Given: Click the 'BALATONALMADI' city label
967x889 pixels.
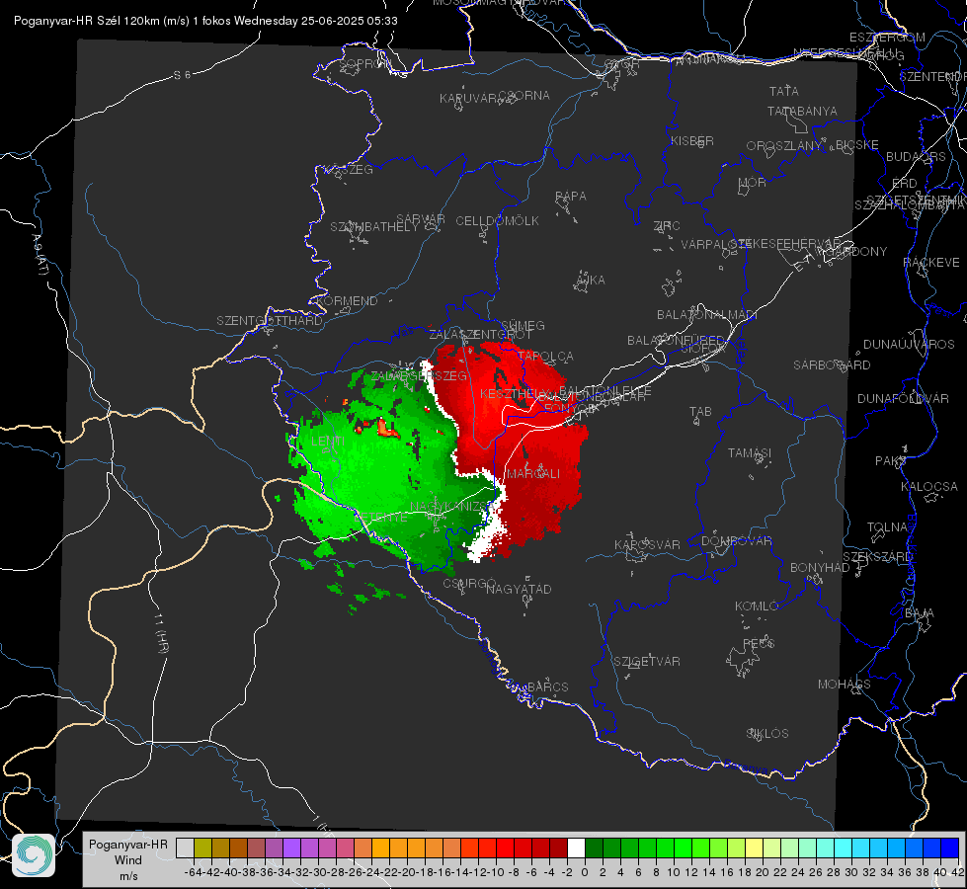Looking at the screenshot, I should (x=707, y=315).
